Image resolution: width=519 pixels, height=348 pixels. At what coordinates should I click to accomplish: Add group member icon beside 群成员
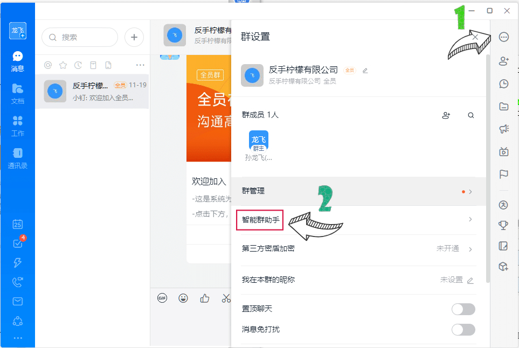pyautogui.click(x=446, y=115)
